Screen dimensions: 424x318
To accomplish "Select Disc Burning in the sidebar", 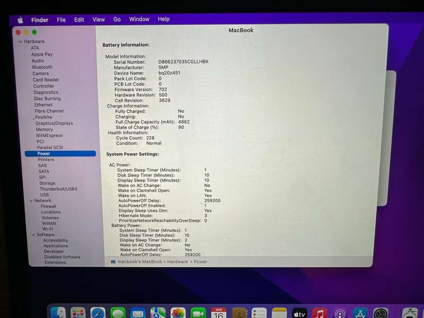I will point(47,99).
